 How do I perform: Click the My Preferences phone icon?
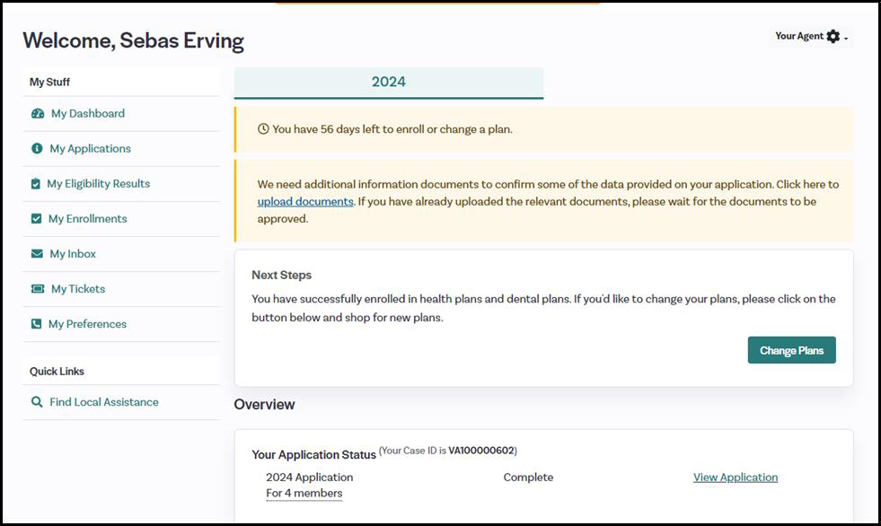pyautogui.click(x=37, y=324)
